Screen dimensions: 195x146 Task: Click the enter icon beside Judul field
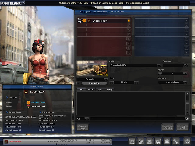(159, 65)
